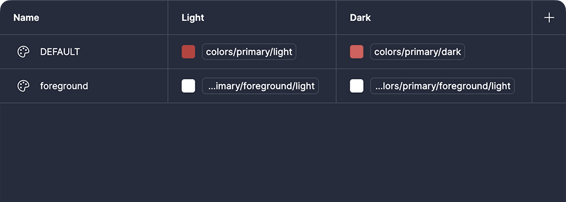
Task: Click the colors/primary/light alias chip
Action: (x=249, y=52)
